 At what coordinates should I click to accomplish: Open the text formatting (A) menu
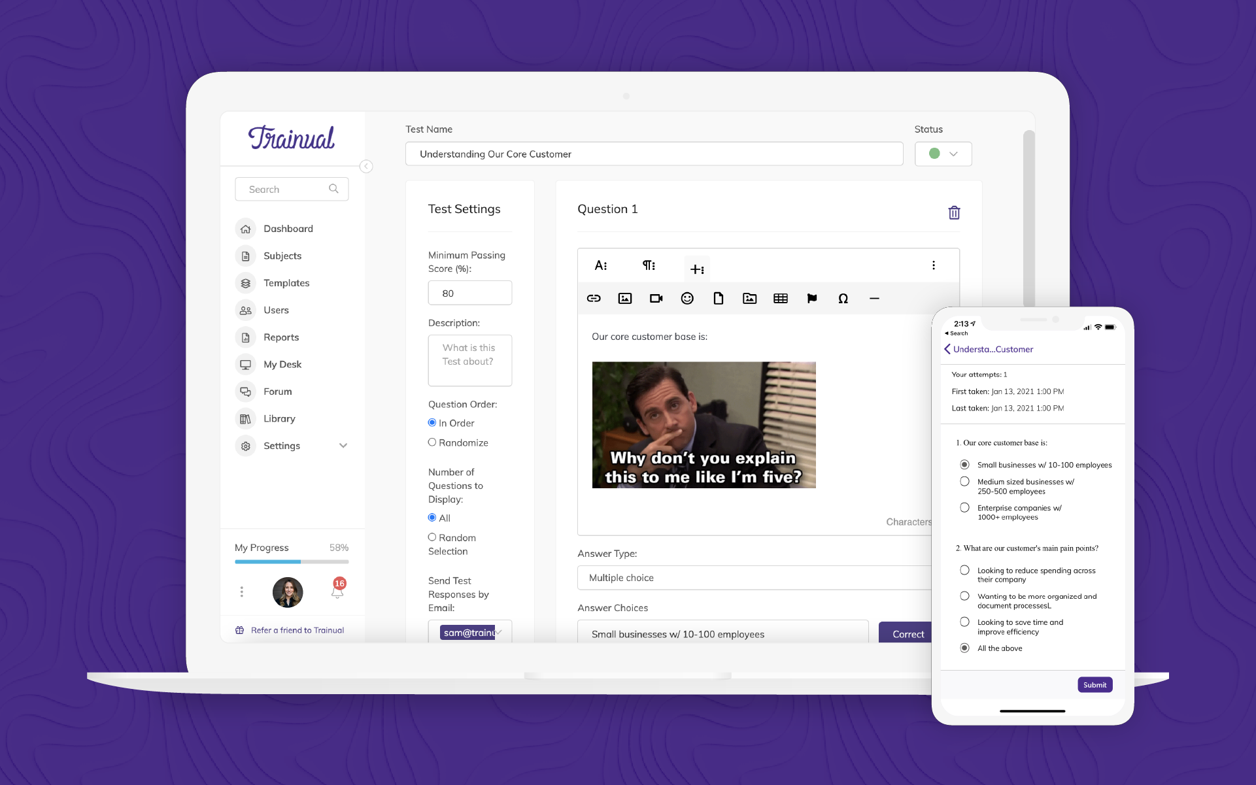tap(601, 265)
